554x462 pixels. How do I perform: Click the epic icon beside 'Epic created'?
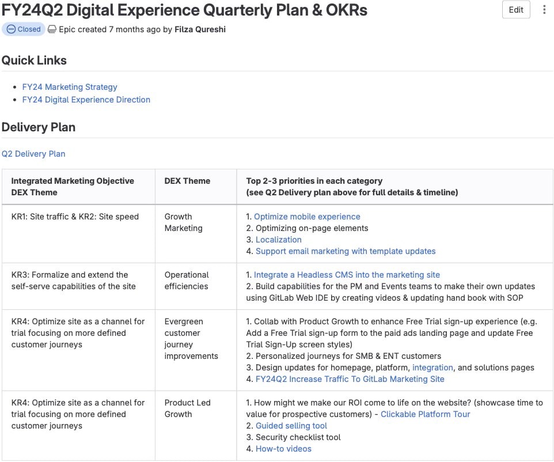52,29
